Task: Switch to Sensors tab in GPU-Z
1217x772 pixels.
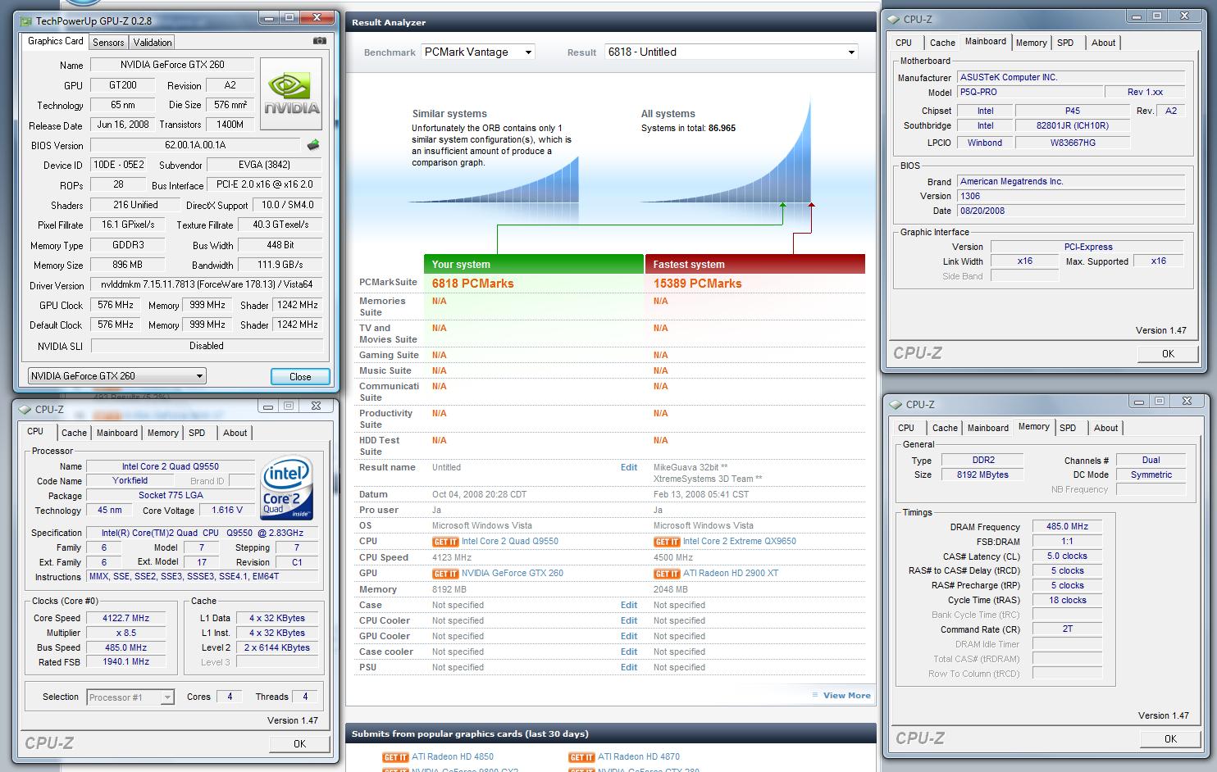Action: pos(108,43)
